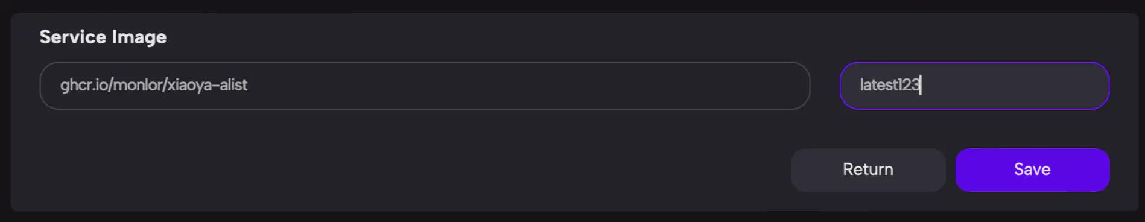Go back using the Return button

click(868, 170)
